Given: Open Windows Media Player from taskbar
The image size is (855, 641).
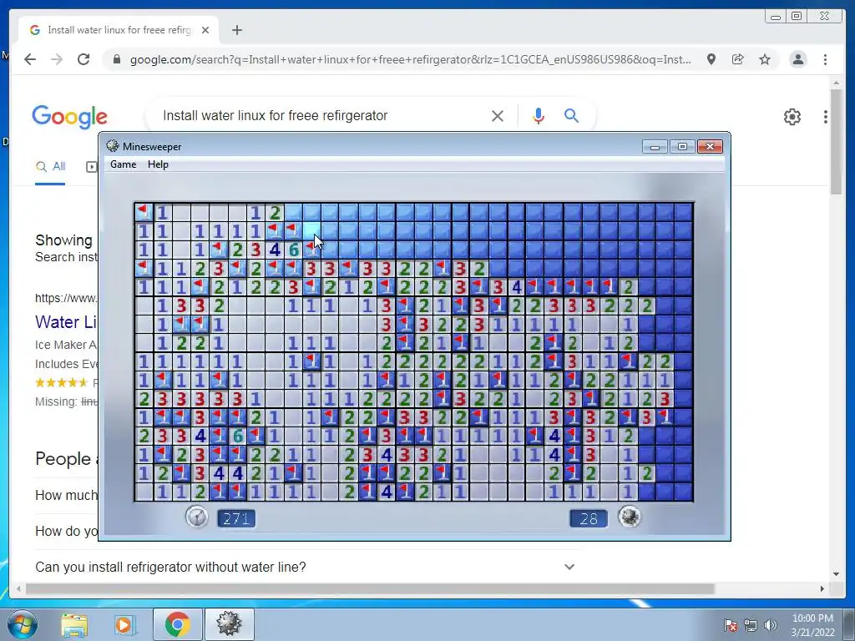Looking at the screenshot, I should (x=124, y=624).
